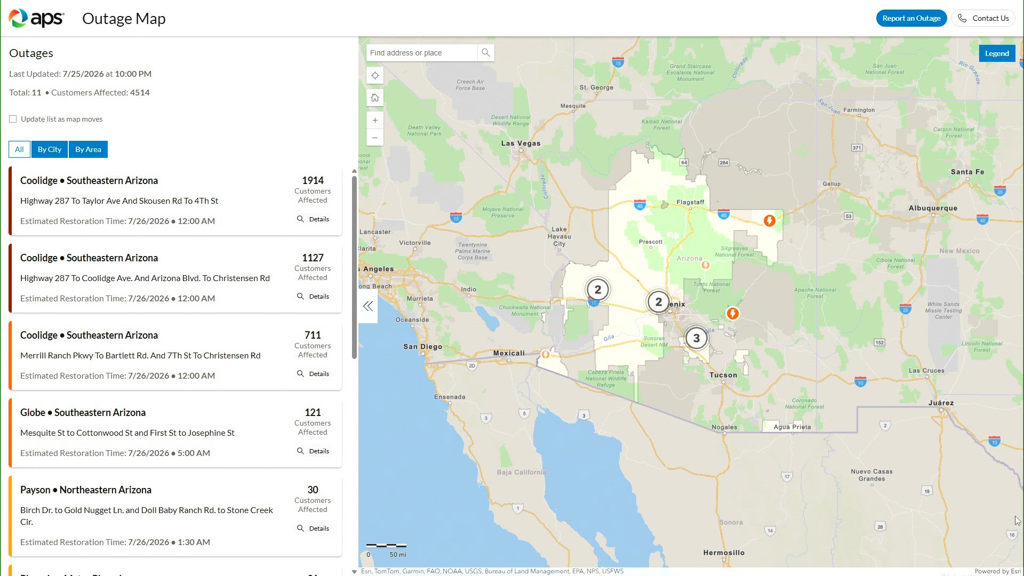
Task: Show the map Legend
Action: [x=997, y=53]
